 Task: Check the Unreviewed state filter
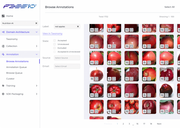(55, 44)
